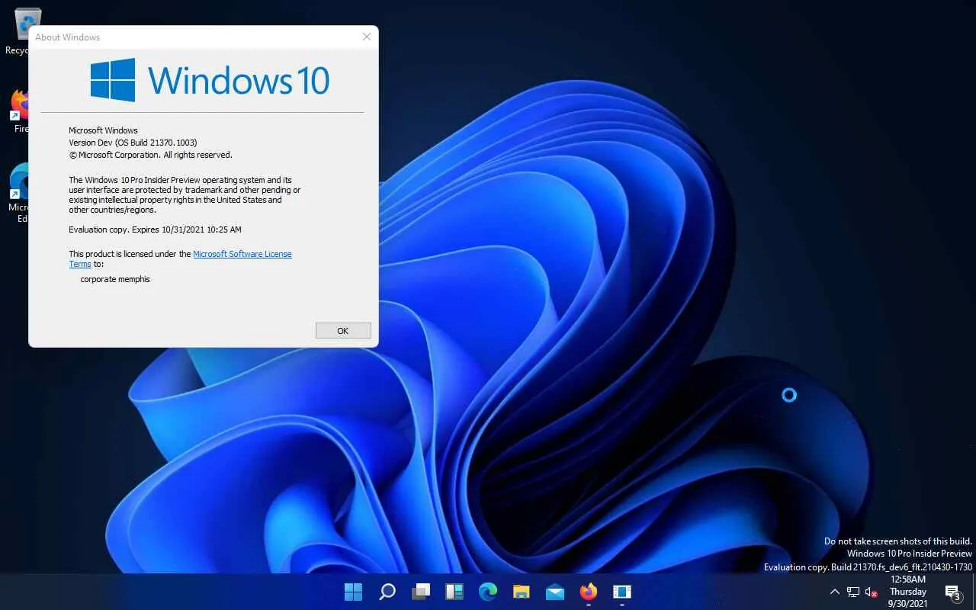The width and height of the screenshot is (976, 610).
Task: Click the Microsoft Corporation copyright line
Action: coord(150,155)
